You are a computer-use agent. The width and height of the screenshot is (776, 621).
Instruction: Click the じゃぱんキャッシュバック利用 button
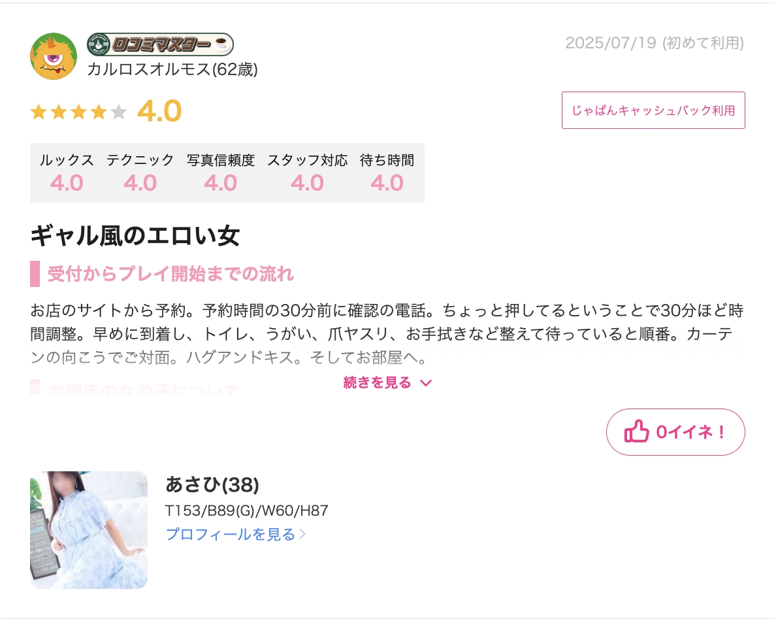click(x=653, y=110)
